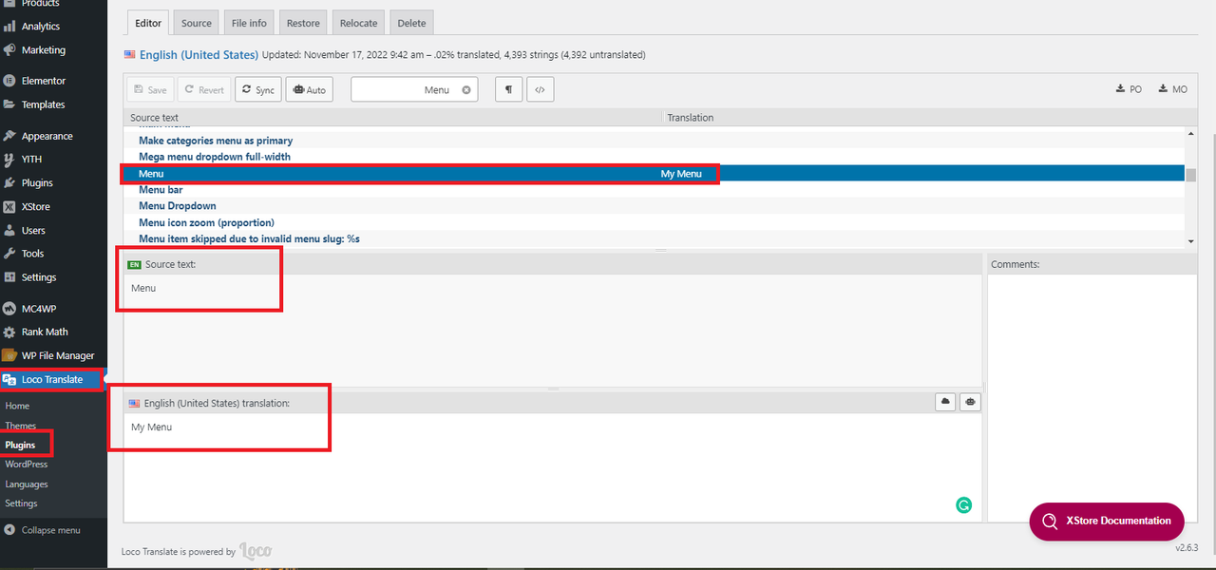The width and height of the screenshot is (1216, 570).
Task: Click the Comments text area
Action: (1092, 397)
